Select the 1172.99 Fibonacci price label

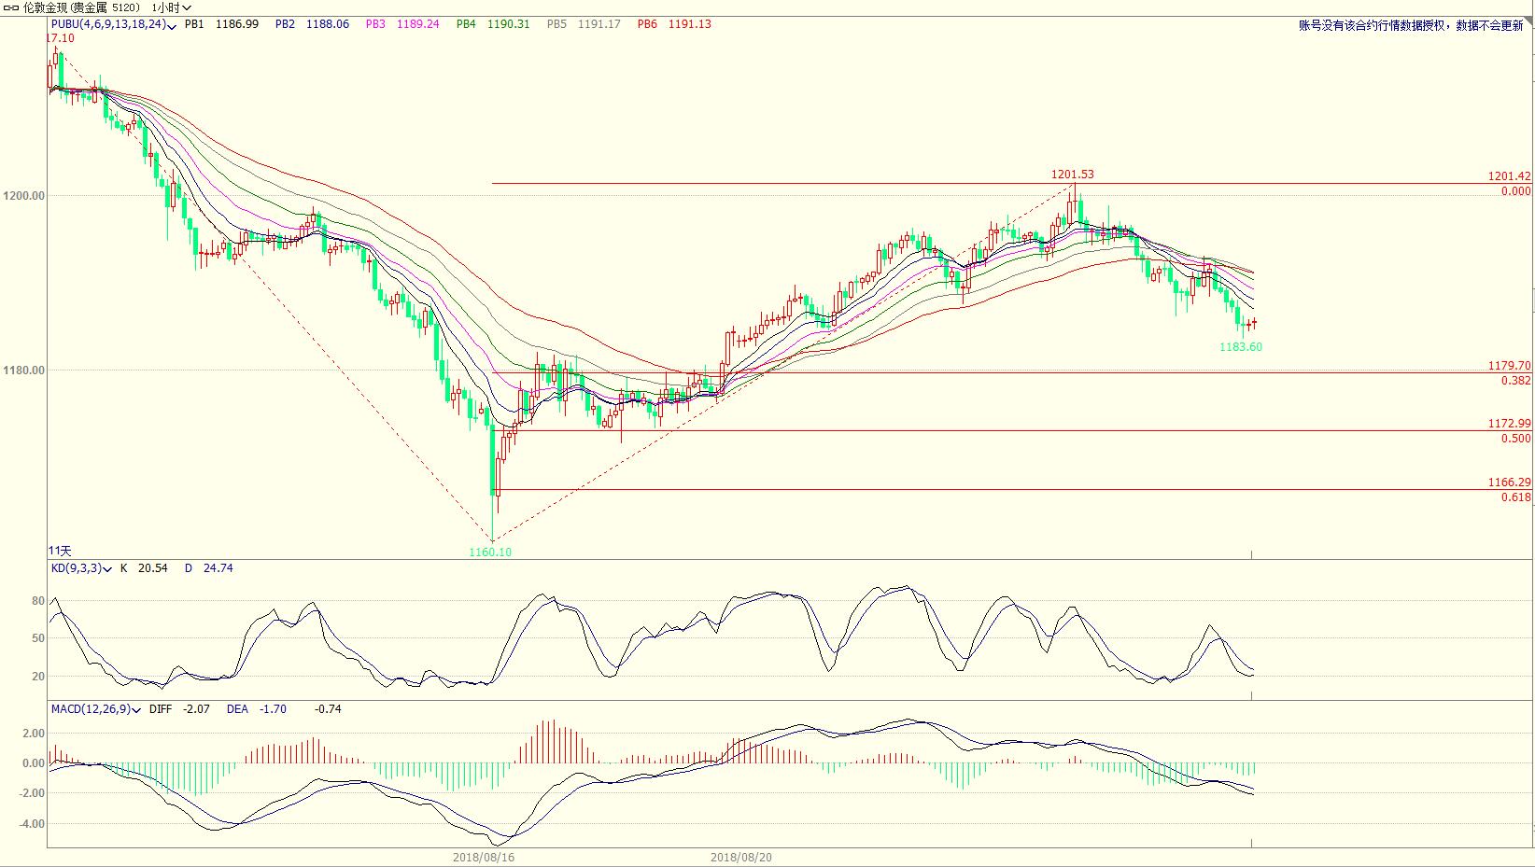click(x=1509, y=424)
